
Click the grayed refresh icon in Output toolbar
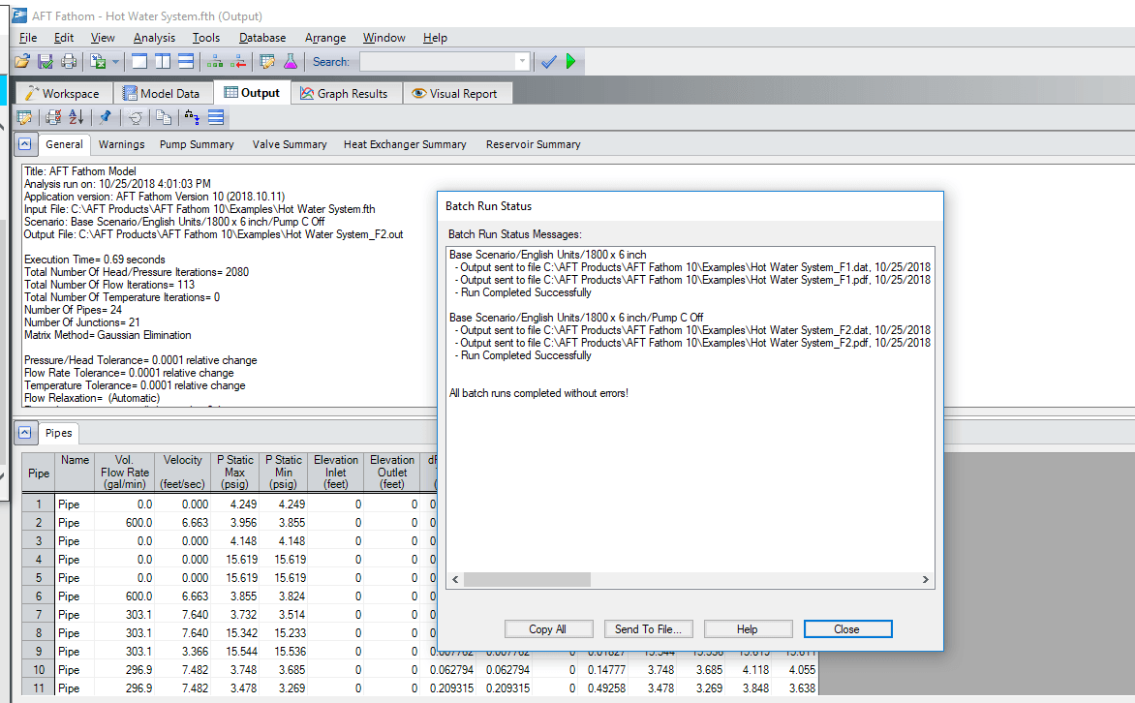135,117
